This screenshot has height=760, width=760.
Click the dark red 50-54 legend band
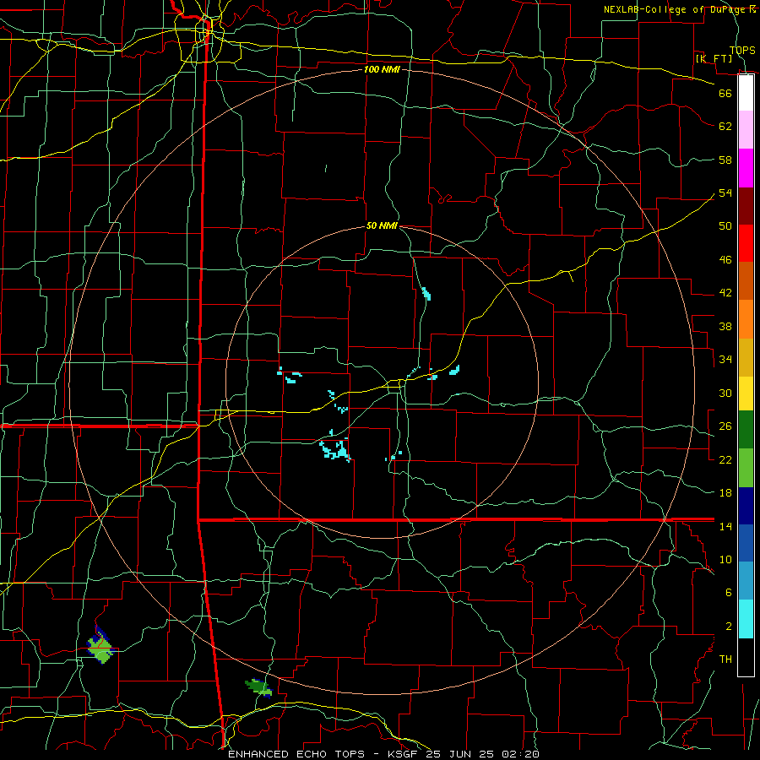(746, 206)
